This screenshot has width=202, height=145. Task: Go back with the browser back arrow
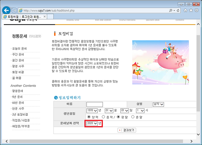(6, 10)
